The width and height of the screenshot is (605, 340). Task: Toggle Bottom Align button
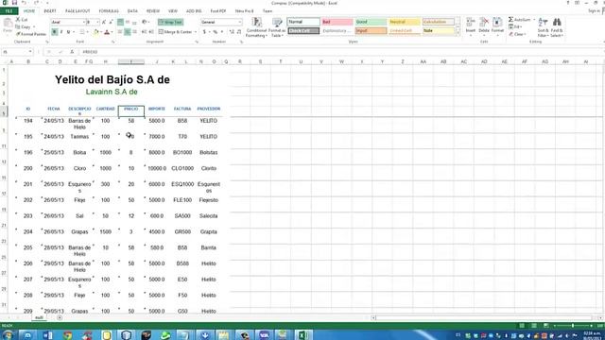tap(134, 23)
